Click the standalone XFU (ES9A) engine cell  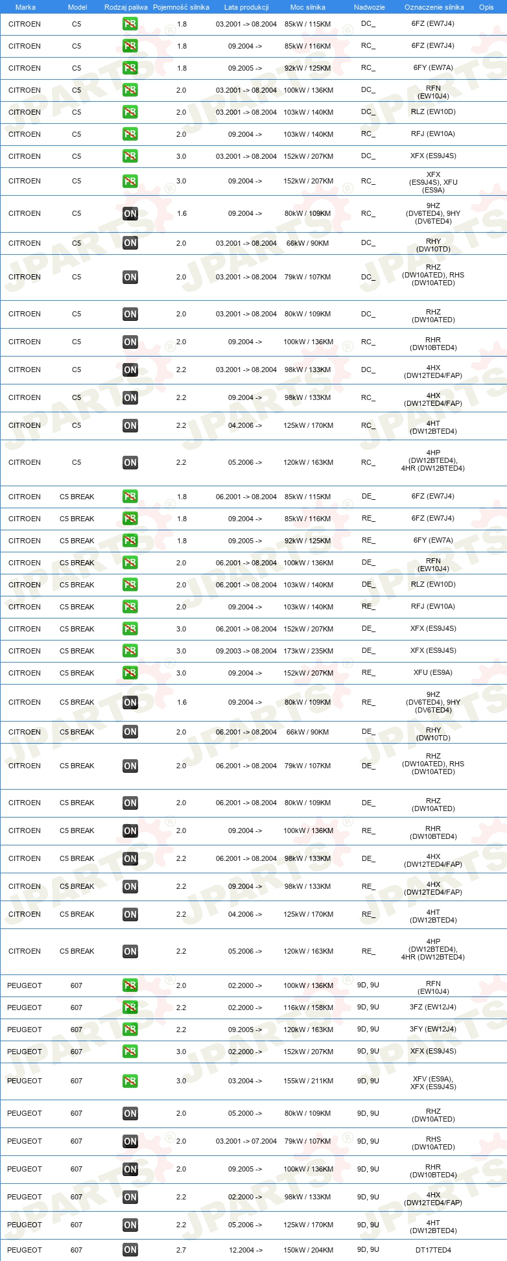(x=433, y=672)
